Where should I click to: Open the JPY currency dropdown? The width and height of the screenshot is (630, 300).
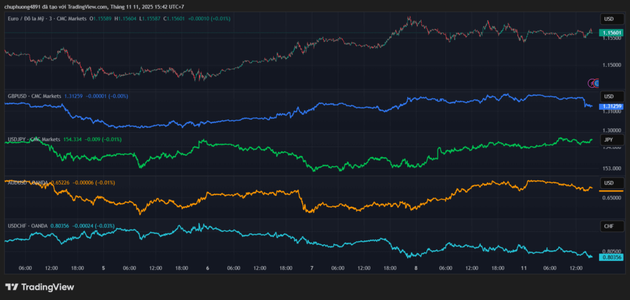(x=612, y=140)
